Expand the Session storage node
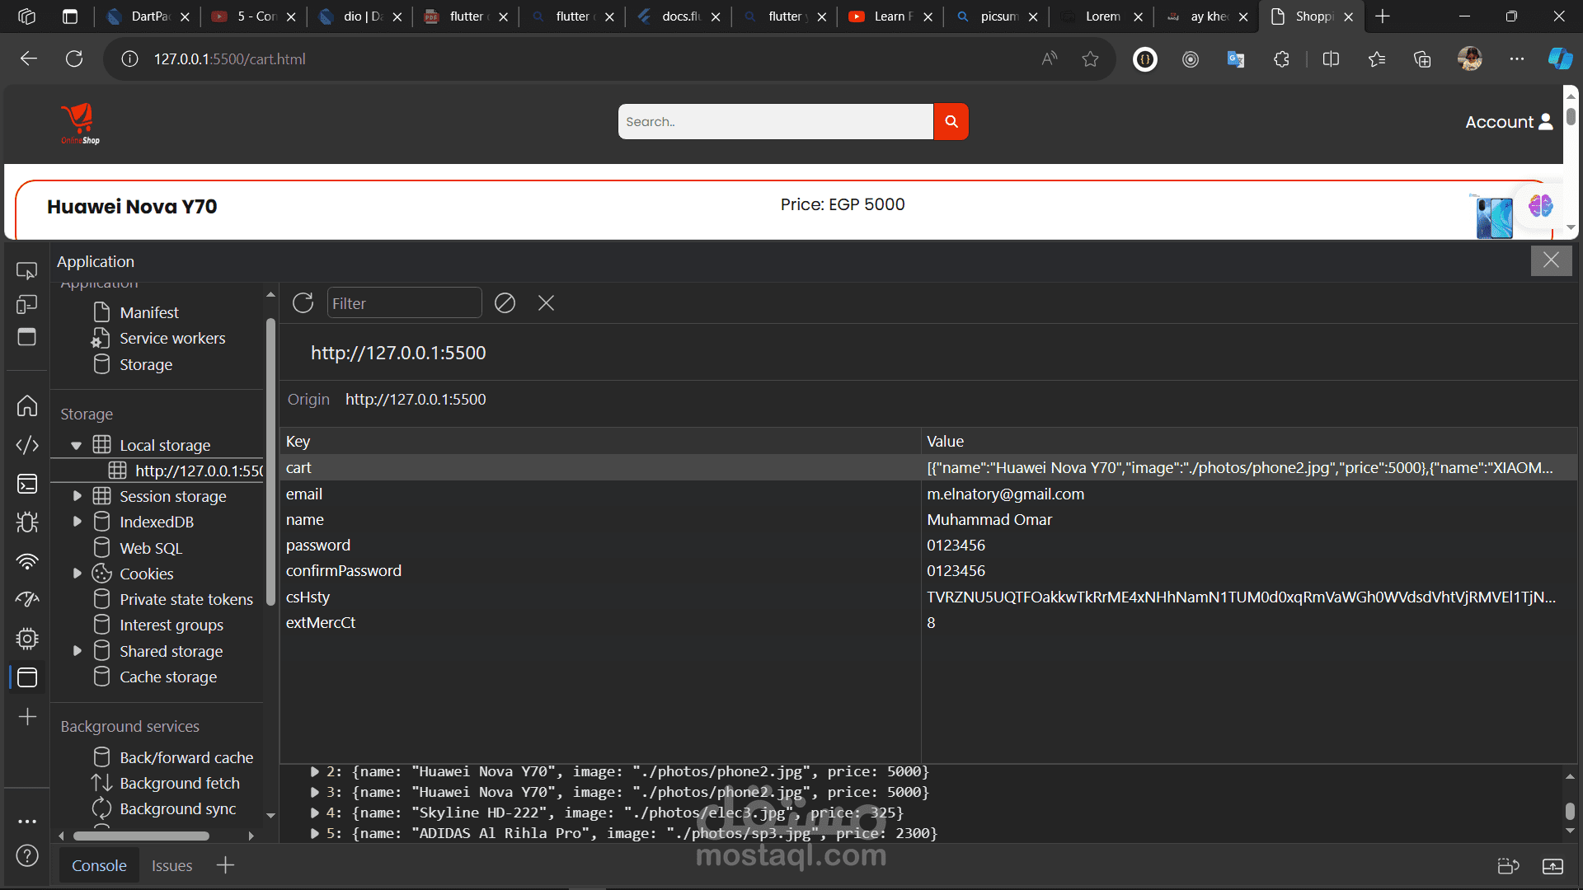Image resolution: width=1583 pixels, height=890 pixels. (x=77, y=496)
